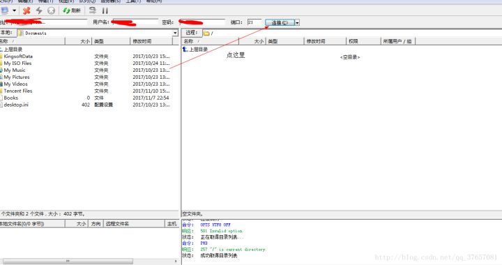Open the 服务器(S) menu
This screenshot has width=502, height=265.
pyautogui.click(x=111, y=1)
